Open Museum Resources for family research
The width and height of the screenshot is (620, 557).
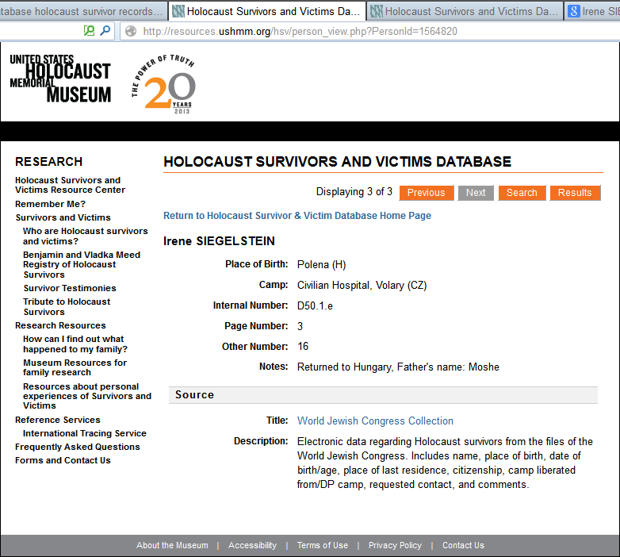(75, 367)
